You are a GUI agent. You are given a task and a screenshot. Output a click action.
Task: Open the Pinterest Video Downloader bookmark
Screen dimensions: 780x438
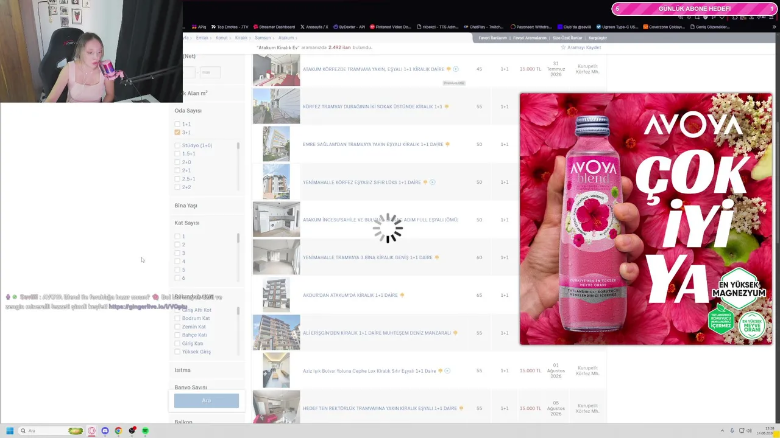(x=391, y=27)
